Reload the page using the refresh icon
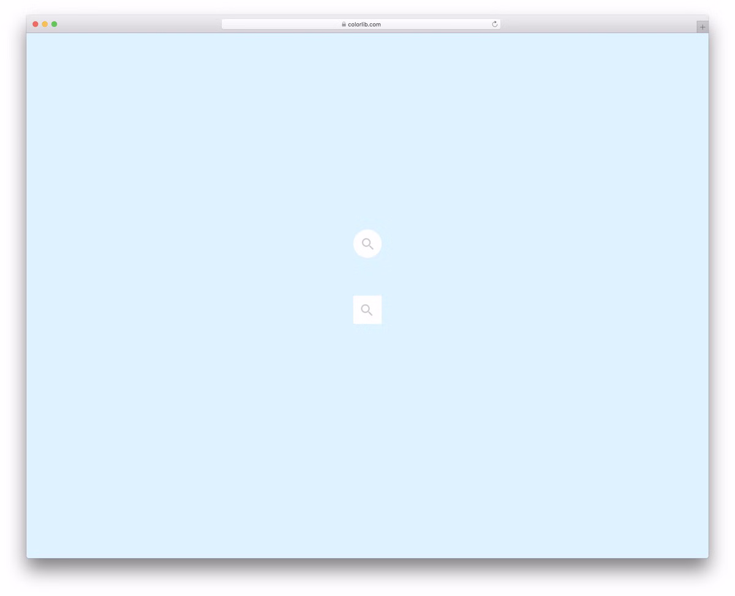The width and height of the screenshot is (735, 596). [x=495, y=24]
